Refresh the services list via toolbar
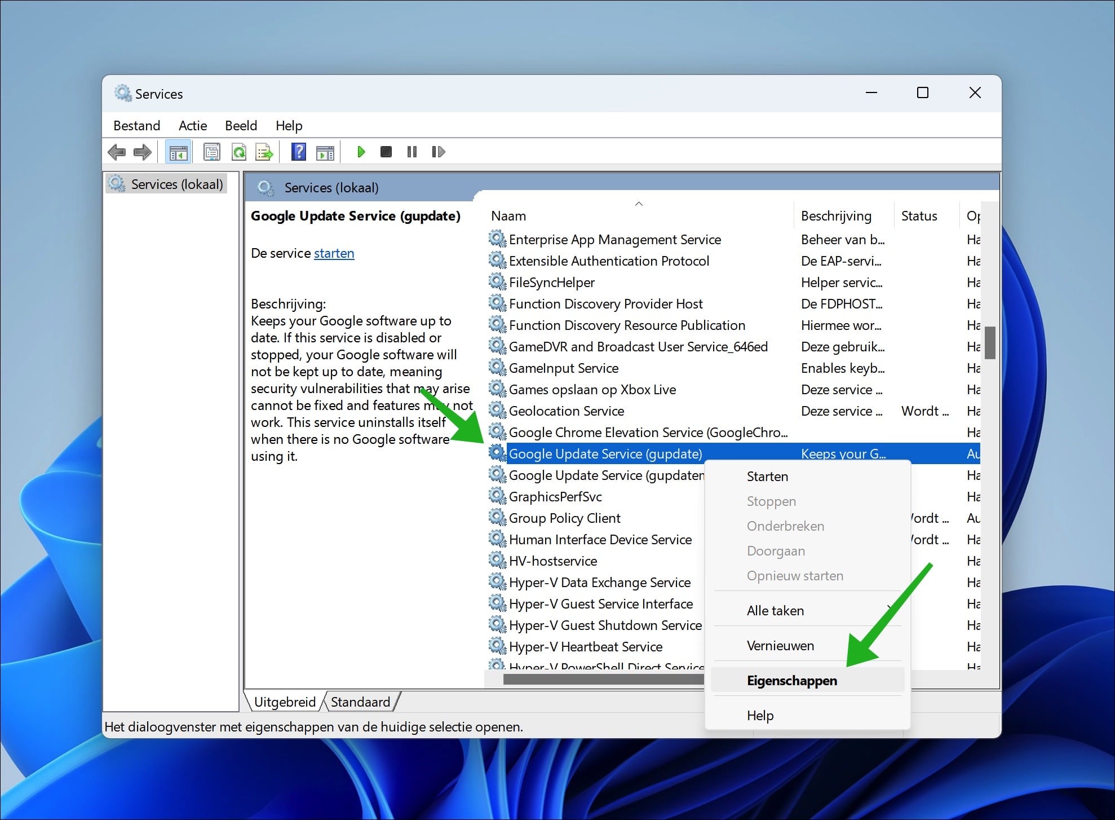 pyautogui.click(x=239, y=151)
